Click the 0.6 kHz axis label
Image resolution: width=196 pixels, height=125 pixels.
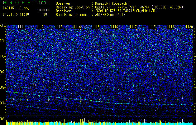[3, 119]
